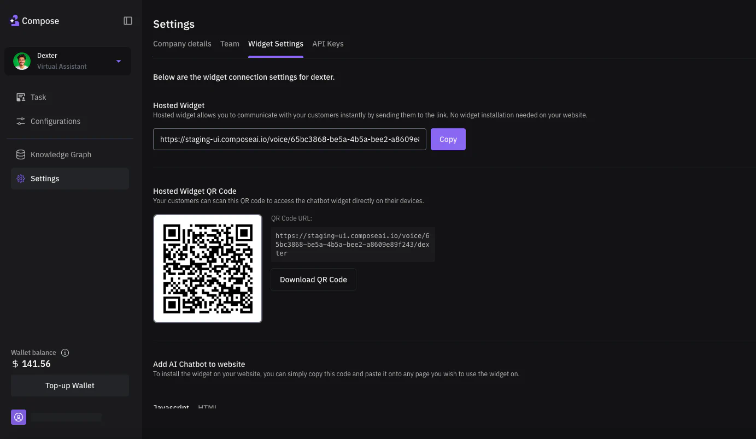Select Settings in the sidebar
This screenshot has height=439, width=756.
pos(70,179)
